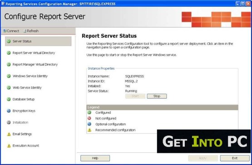This screenshot has height=165, width=252.
Task: Click warning icon beside Email Settings
Action: pos(9,134)
